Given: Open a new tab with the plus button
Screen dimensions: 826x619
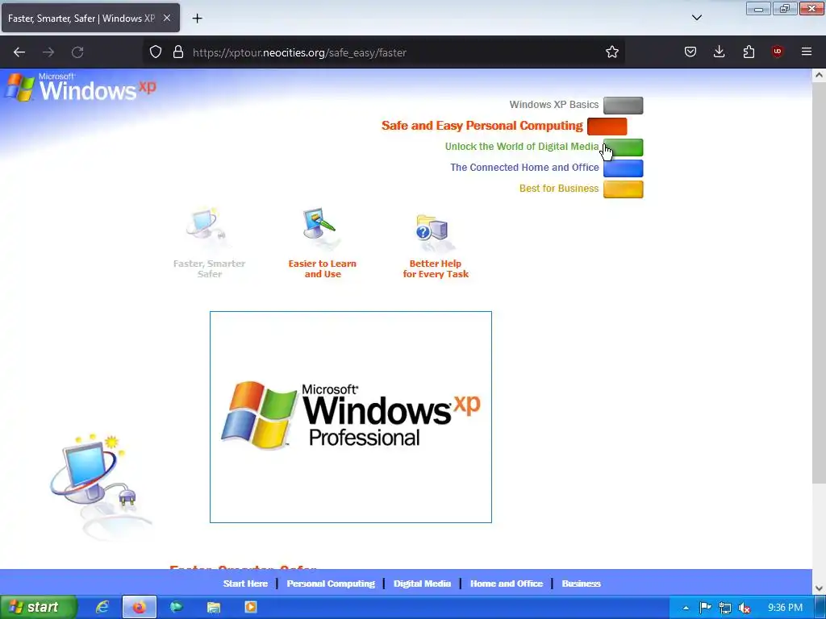Looking at the screenshot, I should point(197,19).
